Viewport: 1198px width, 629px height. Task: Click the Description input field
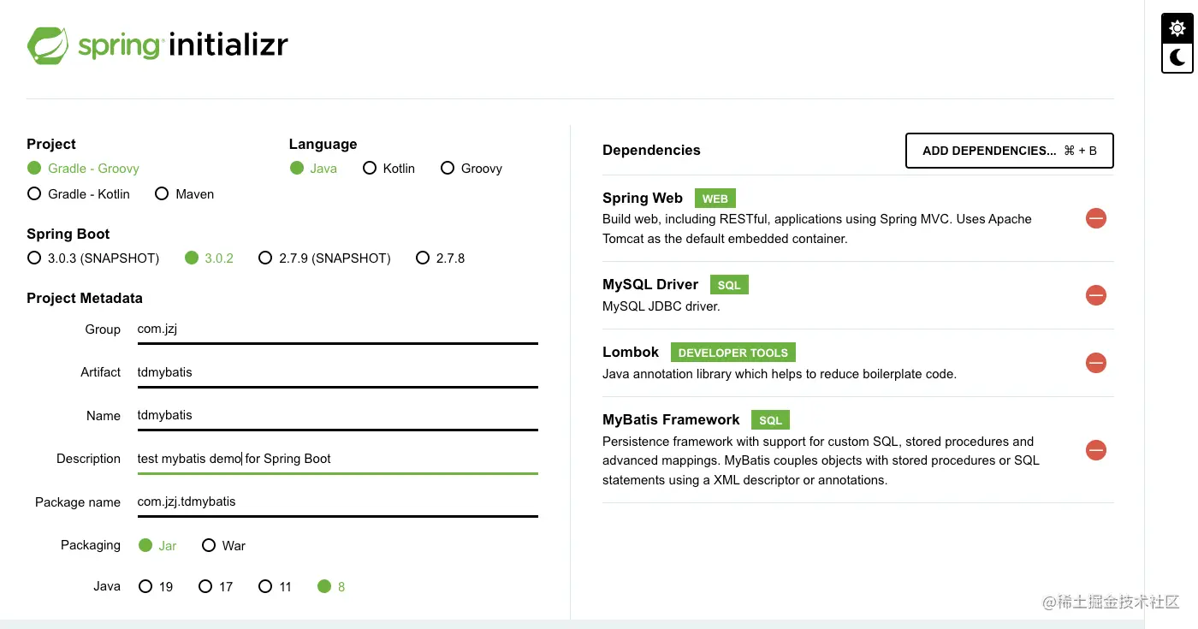coord(337,459)
